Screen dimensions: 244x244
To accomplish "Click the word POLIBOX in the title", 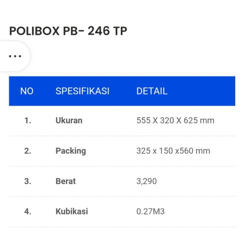I will click(34, 31).
